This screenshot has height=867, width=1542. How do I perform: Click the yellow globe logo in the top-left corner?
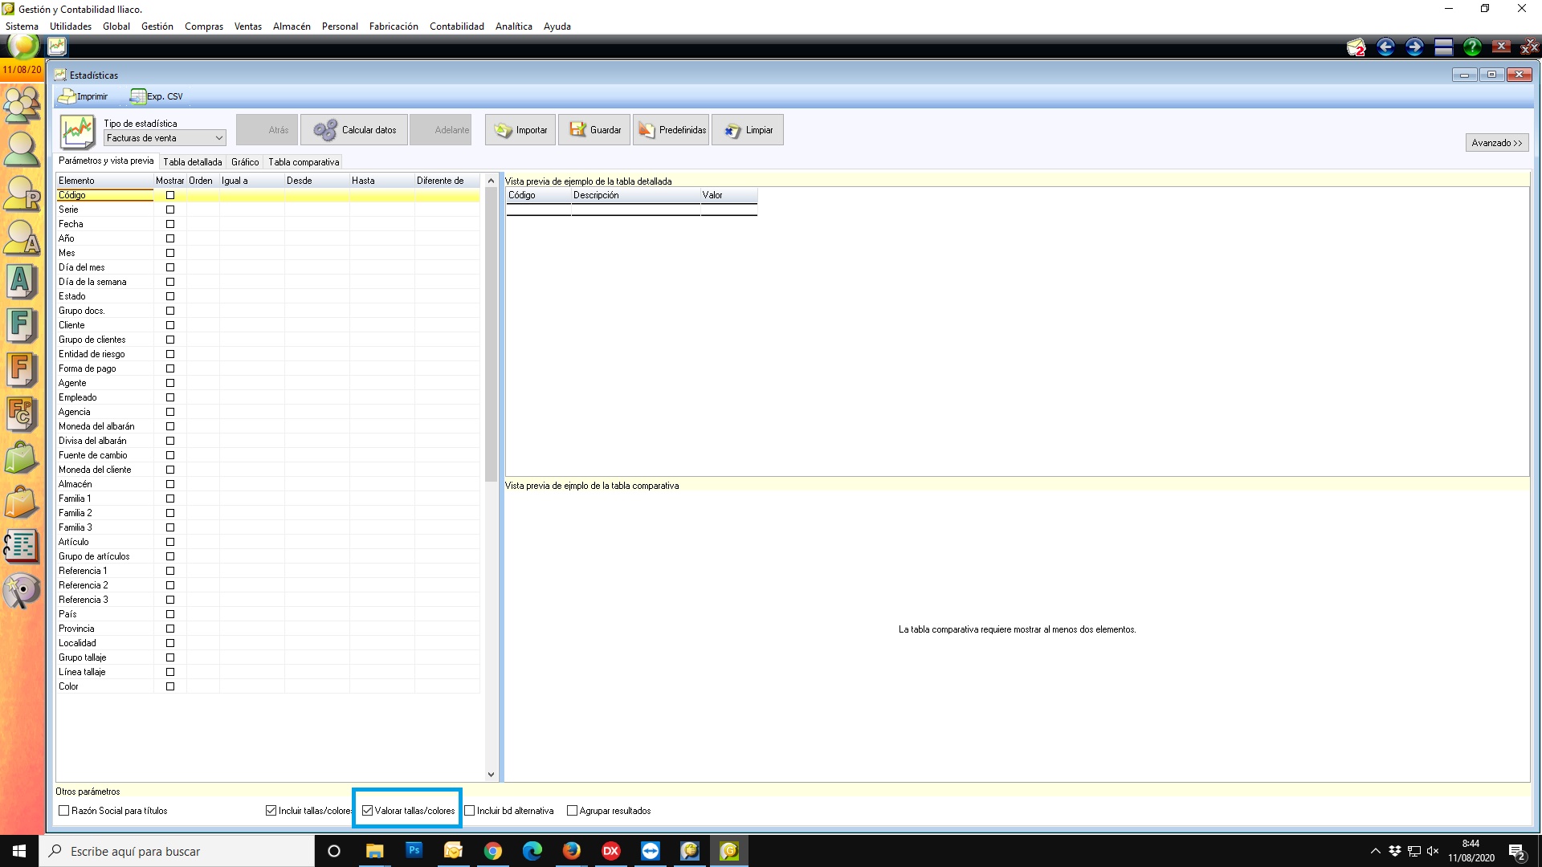point(23,46)
